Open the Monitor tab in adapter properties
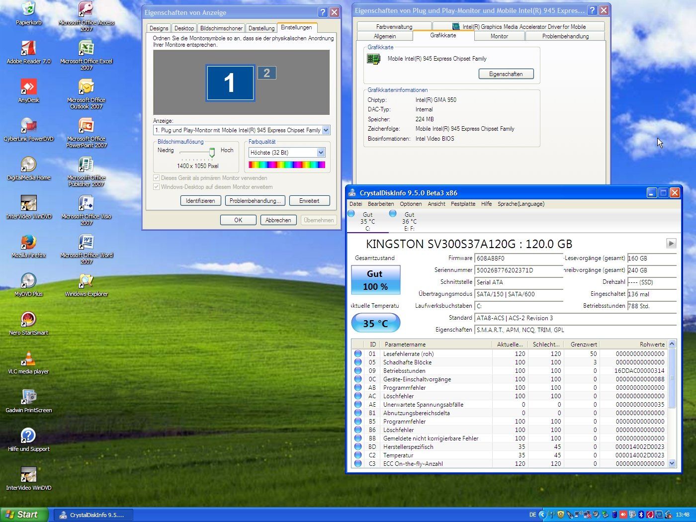 click(x=499, y=36)
